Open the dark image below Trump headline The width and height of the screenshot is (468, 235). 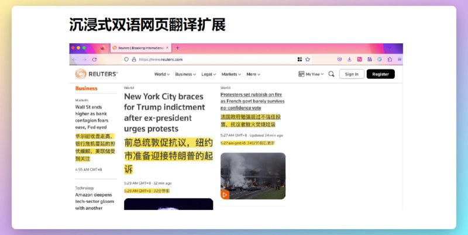tap(168, 204)
